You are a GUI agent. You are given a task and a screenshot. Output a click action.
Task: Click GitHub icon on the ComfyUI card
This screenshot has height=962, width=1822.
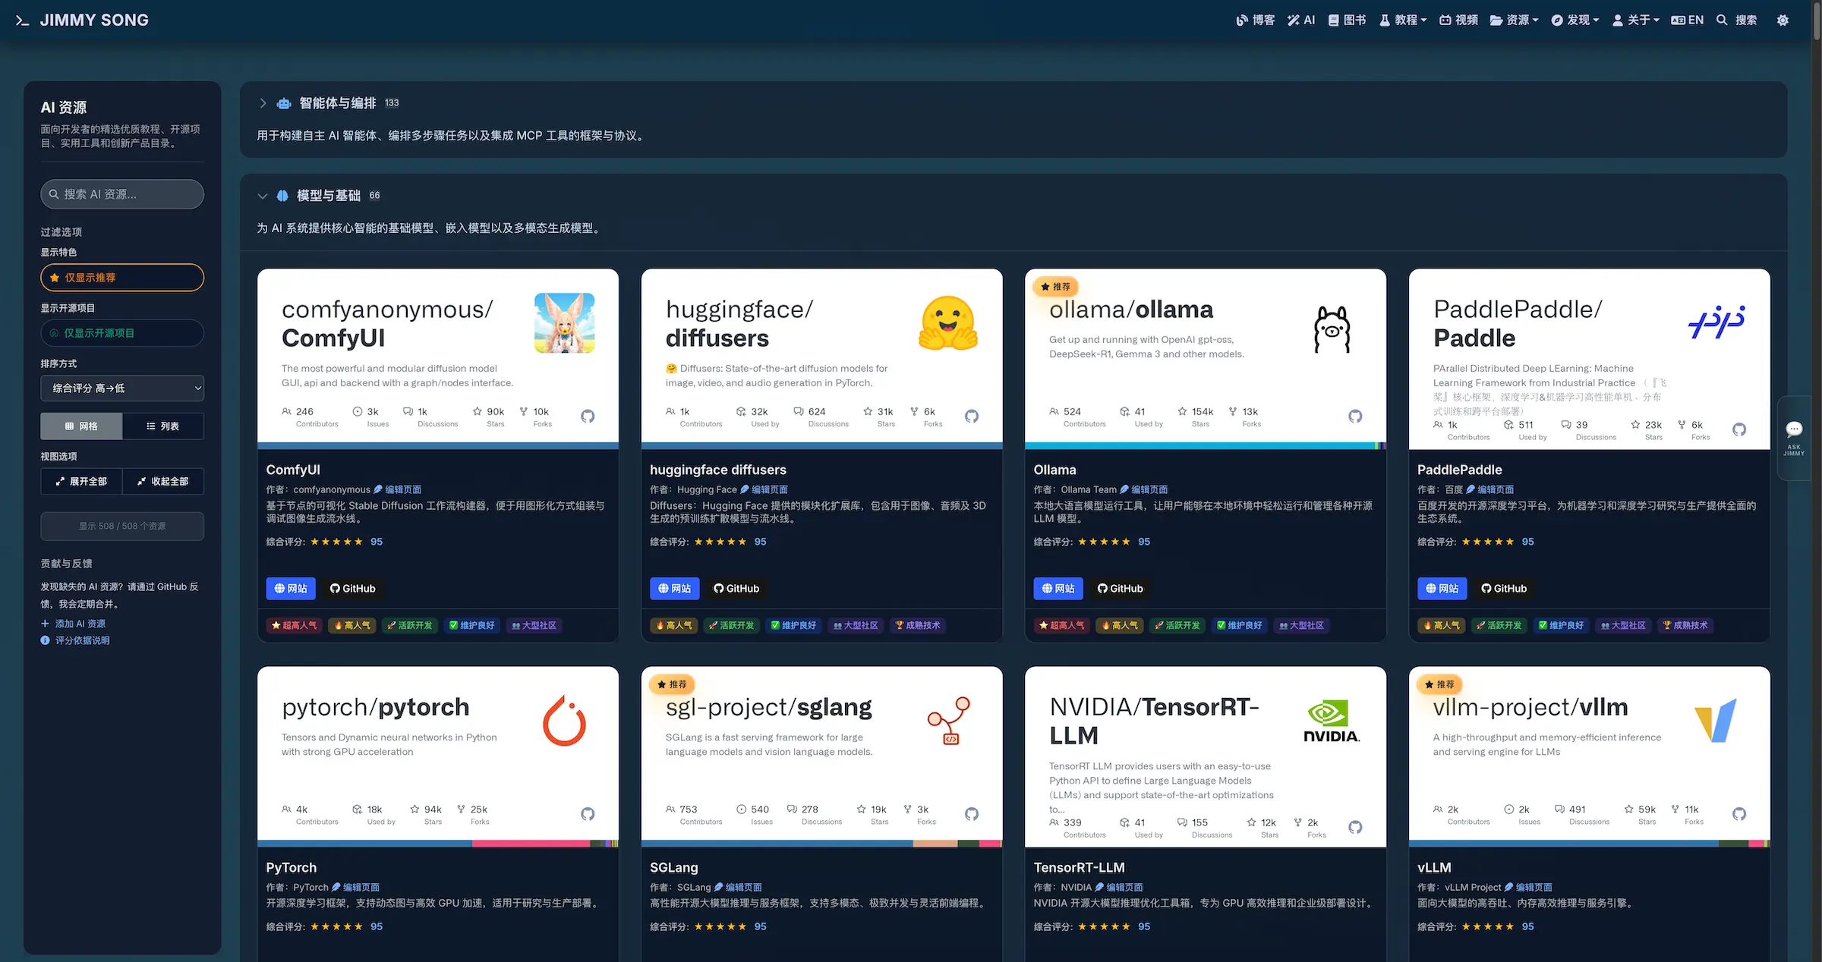[588, 417]
